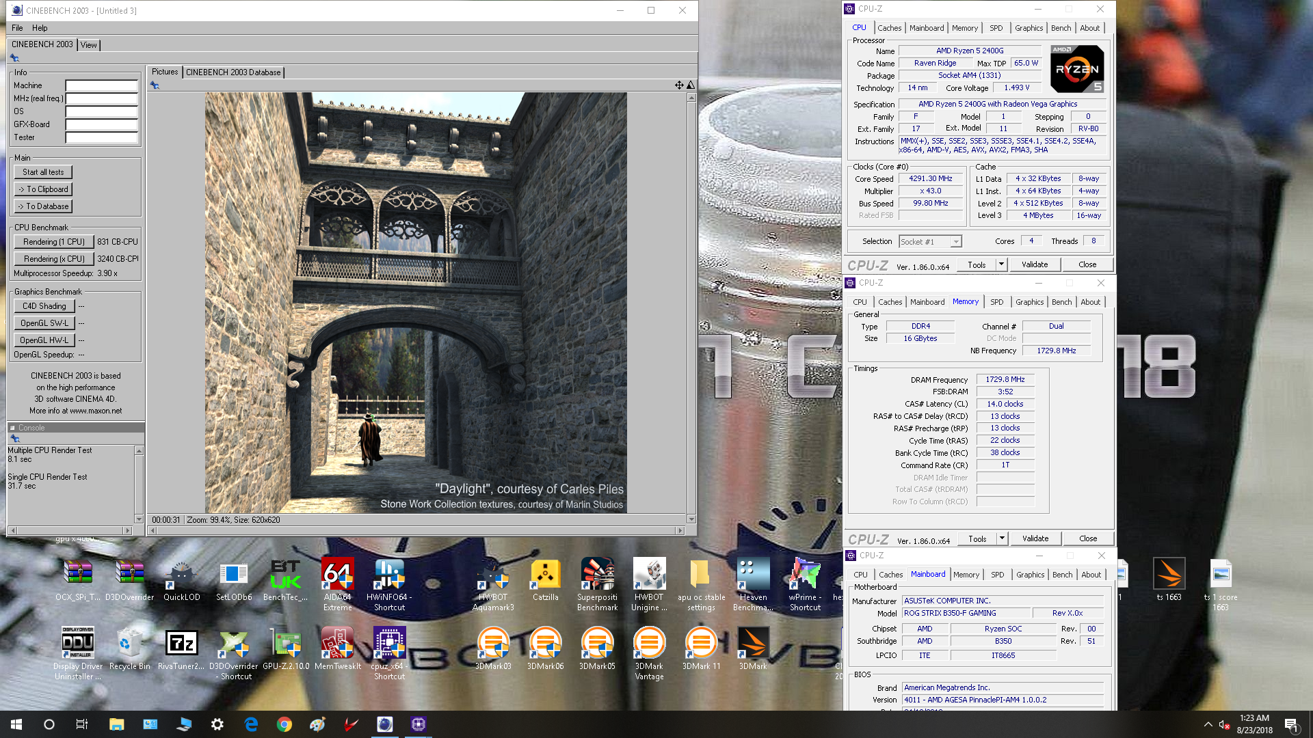Open the QuickLOD desktop icon
The height and width of the screenshot is (738, 1313).
[x=181, y=580]
